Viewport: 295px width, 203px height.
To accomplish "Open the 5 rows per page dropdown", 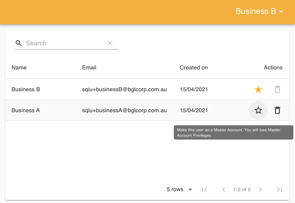I will [179, 190].
